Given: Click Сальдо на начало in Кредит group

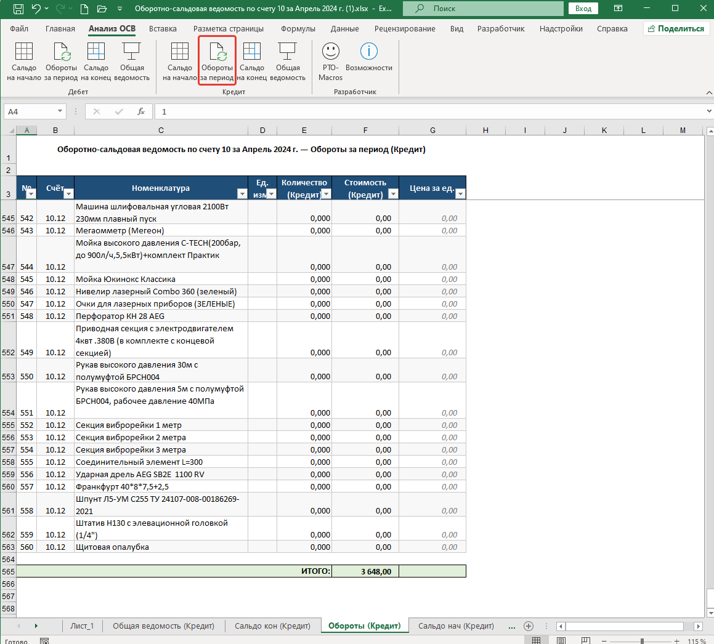Looking at the screenshot, I should coord(179,62).
